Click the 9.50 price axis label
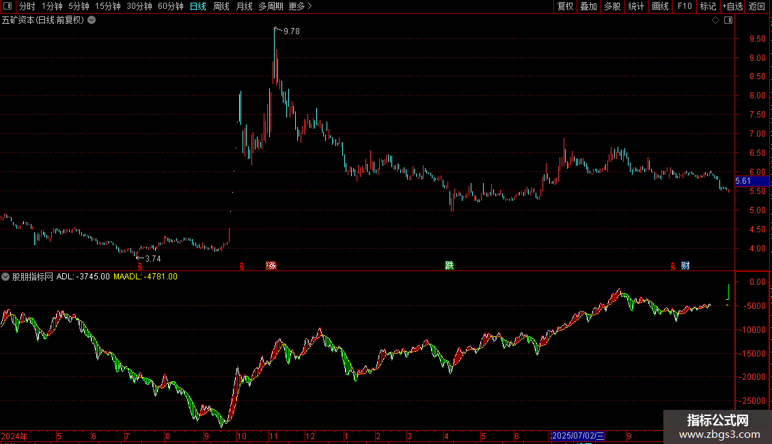772x444 pixels. pos(757,38)
